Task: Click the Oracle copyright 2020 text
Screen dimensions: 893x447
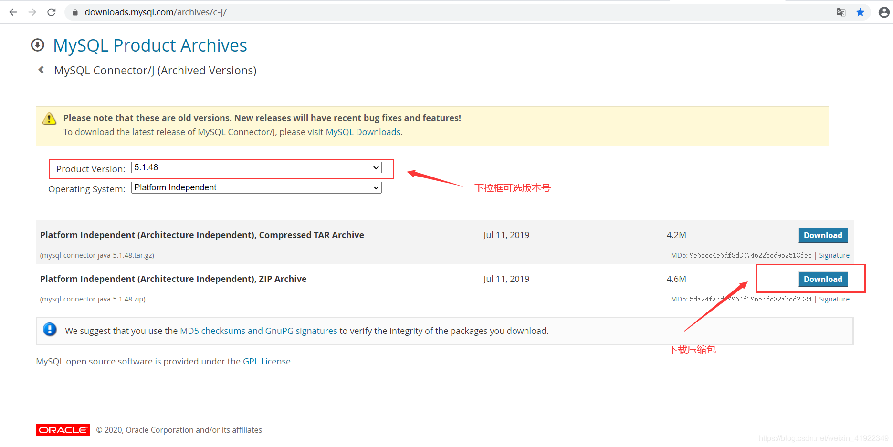Action: tap(179, 430)
